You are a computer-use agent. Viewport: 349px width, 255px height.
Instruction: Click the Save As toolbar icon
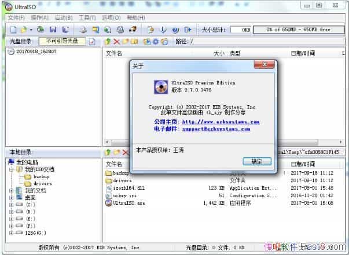coord(65,29)
